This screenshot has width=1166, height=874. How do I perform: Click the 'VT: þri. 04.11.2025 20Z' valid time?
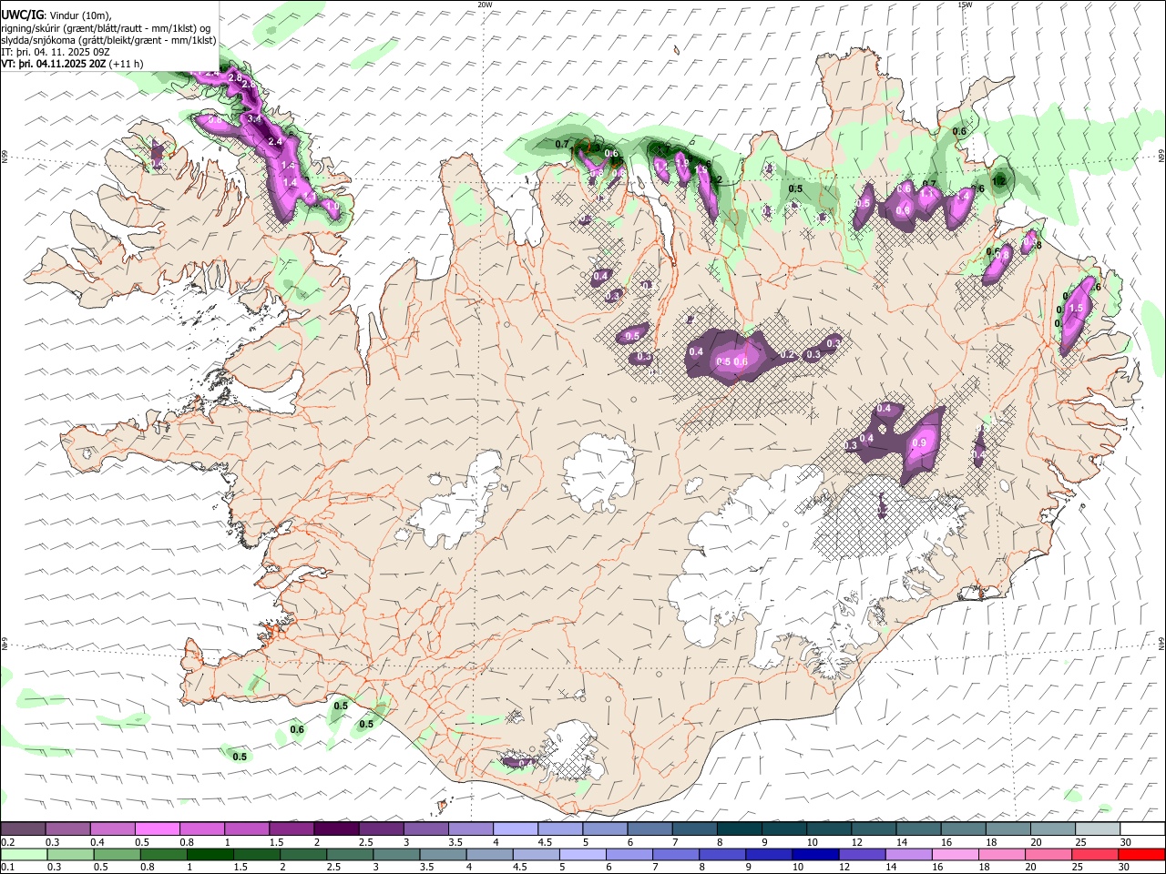[x=54, y=65]
